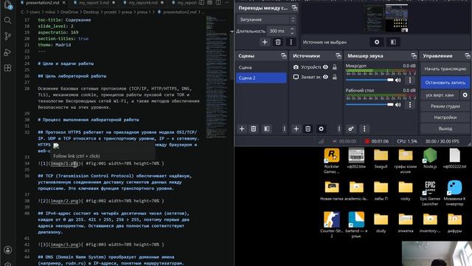Viewport: 472px width, 266px height.
Task: Click OBS preview thumbnail
Action: pos(386,18)
